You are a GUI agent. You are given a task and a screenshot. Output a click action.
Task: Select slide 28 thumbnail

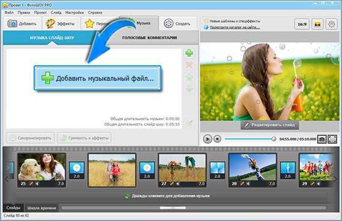(253, 170)
